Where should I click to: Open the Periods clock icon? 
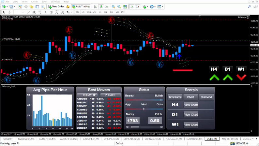click(x=152, y=7)
